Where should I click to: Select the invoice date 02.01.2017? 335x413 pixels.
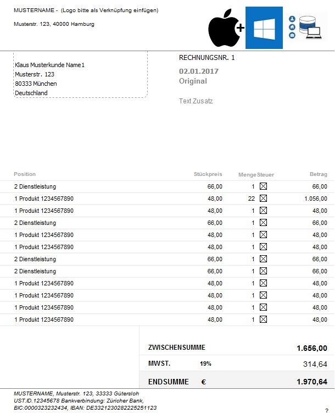[199, 71]
